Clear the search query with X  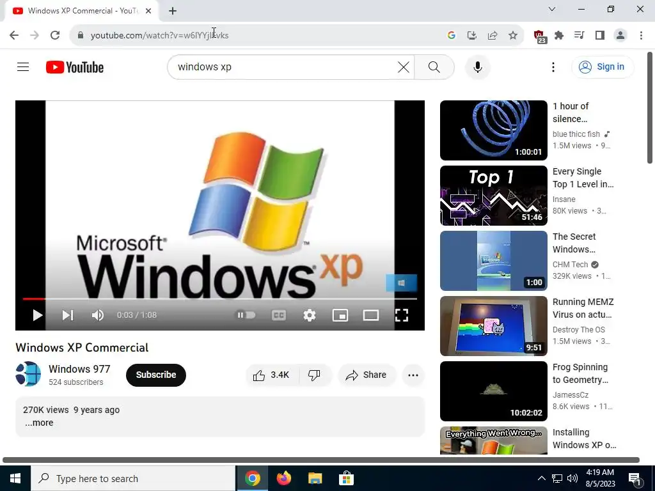(404, 66)
